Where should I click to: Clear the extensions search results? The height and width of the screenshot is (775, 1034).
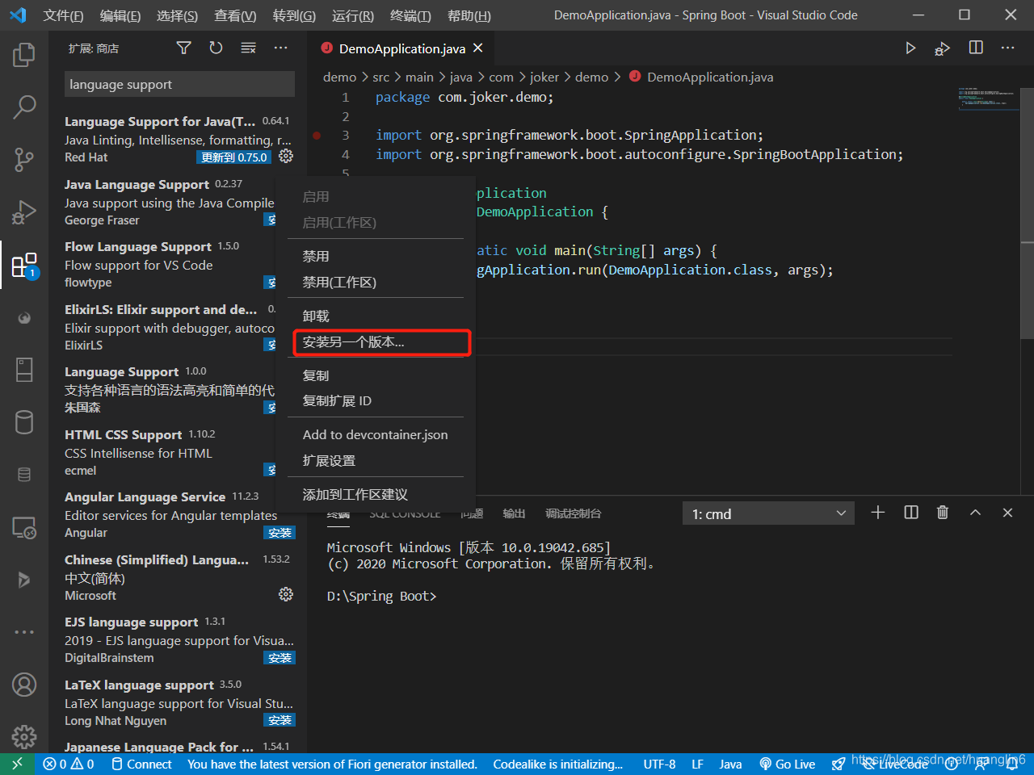pyautogui.click(x=249, y=48)
